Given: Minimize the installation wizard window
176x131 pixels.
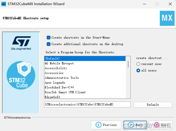Looking at the screenshot, I should click(x=144, y=4).
